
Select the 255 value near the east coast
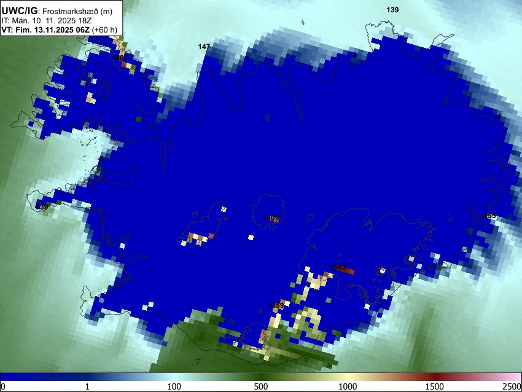tap(489, 216)
